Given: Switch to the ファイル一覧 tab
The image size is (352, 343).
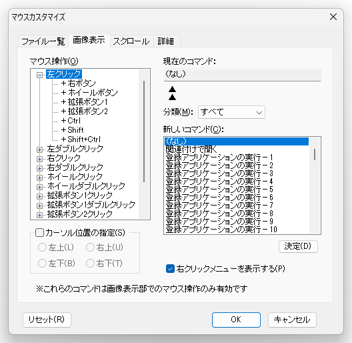Looking at the screenshot, I should click(43, 41).
